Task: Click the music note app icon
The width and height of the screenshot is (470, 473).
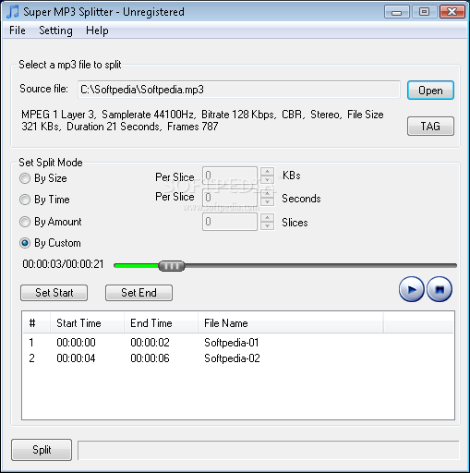Action: click(12, 12)
